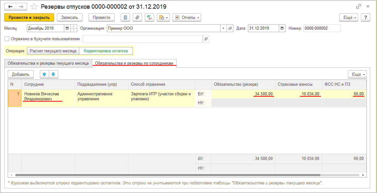Click the Добавить button
377x193 pixels.
coord(21,74)
